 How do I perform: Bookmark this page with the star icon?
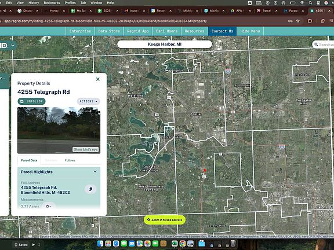point(298,21)
